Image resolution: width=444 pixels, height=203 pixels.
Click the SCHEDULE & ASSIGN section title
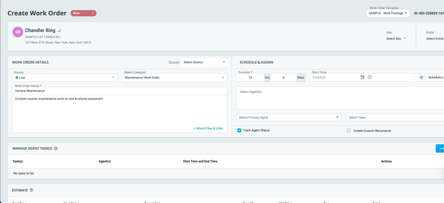(256, 63)
